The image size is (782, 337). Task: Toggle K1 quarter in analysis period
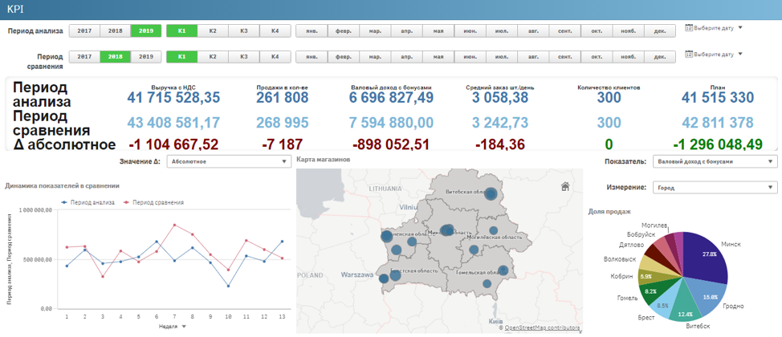point(181,31)
